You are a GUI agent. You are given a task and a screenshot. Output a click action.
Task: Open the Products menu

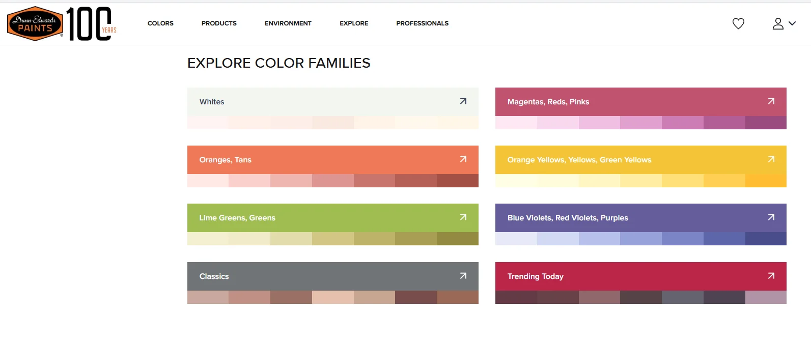[219, 23]
